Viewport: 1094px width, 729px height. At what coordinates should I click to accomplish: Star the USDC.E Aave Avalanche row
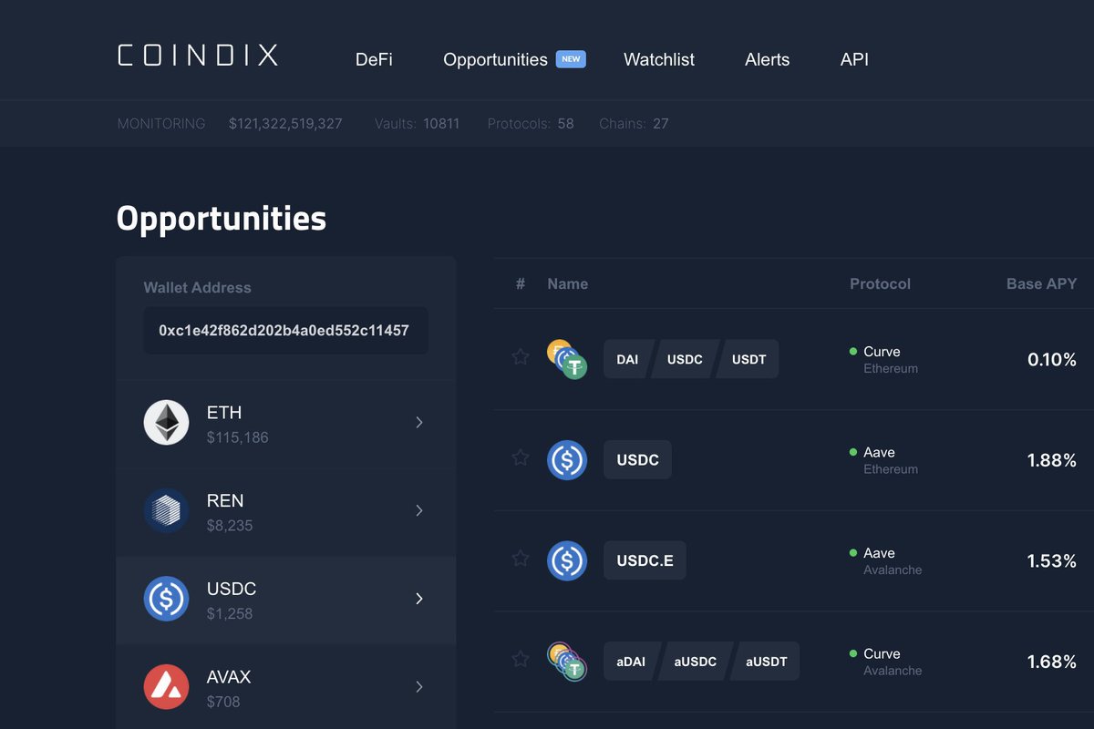pos(520,558)
